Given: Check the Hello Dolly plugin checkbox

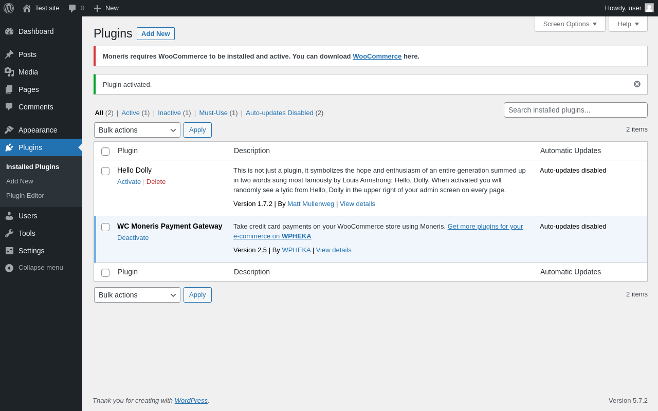Looking at the screenshot, I should pyautogui.click(x=105, y=171).
